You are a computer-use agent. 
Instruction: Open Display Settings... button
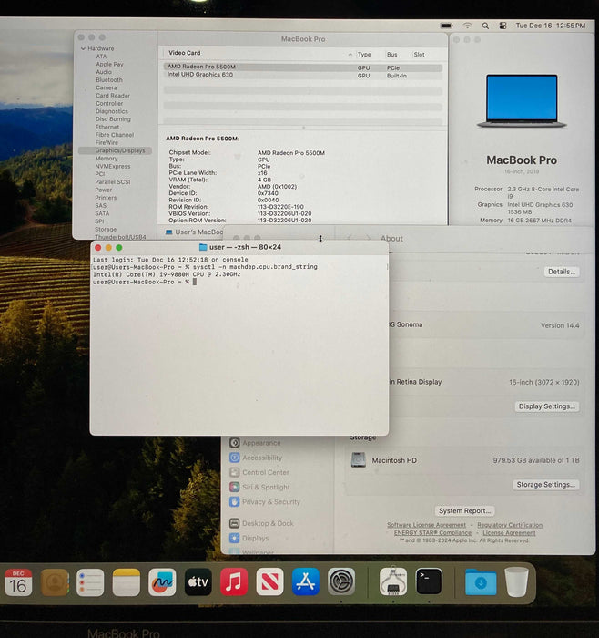click(x=546, y=406)
